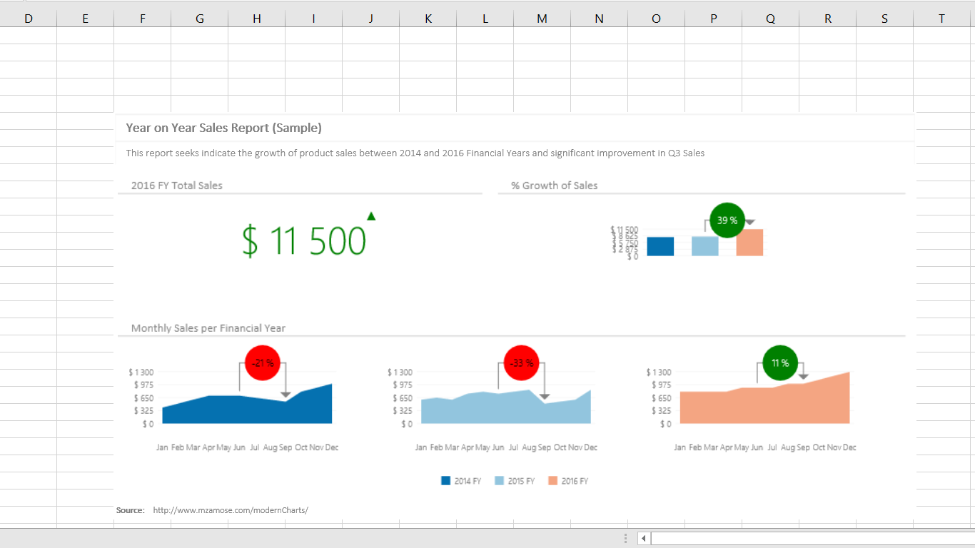Click the 2016 FY legend swatch
The height and width of the screenshot is (548, 975).
pos(553,481)
